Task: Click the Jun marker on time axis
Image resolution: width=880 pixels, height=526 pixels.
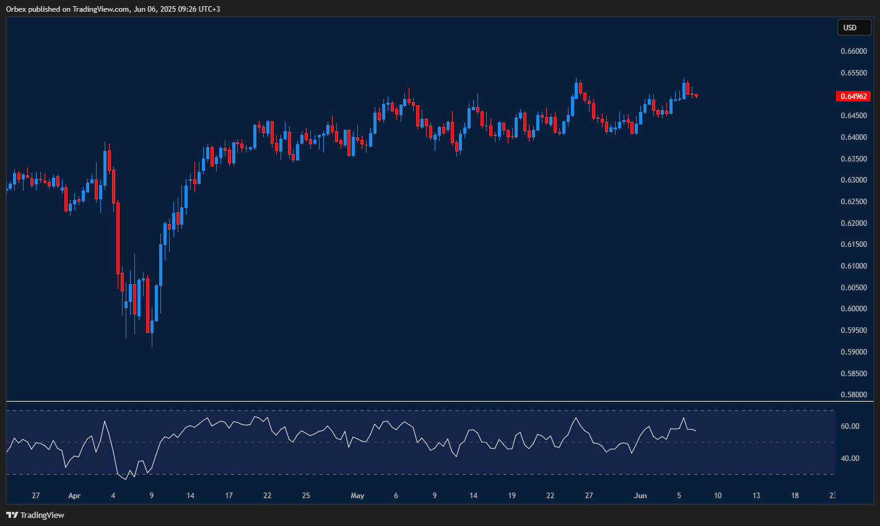Action: coord(640,496)
